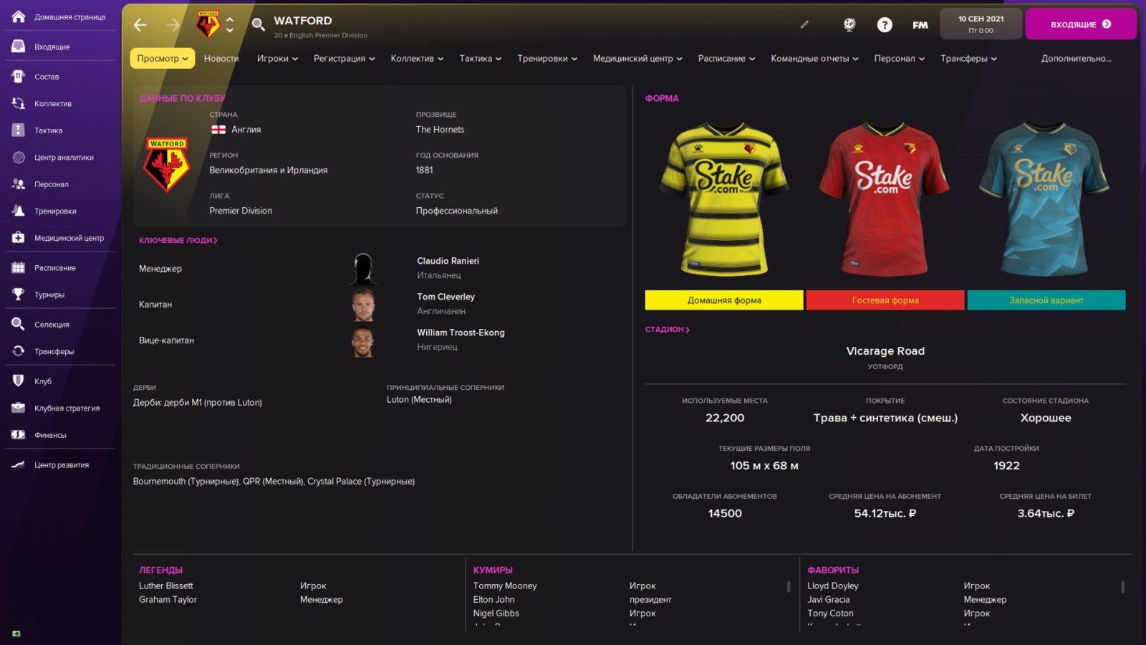Click the back navigation arrow
Screen dimensions: 1146x645
coord(140,25)
